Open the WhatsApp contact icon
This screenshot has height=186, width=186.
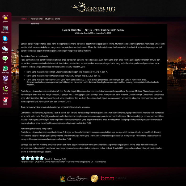[5, 70]
